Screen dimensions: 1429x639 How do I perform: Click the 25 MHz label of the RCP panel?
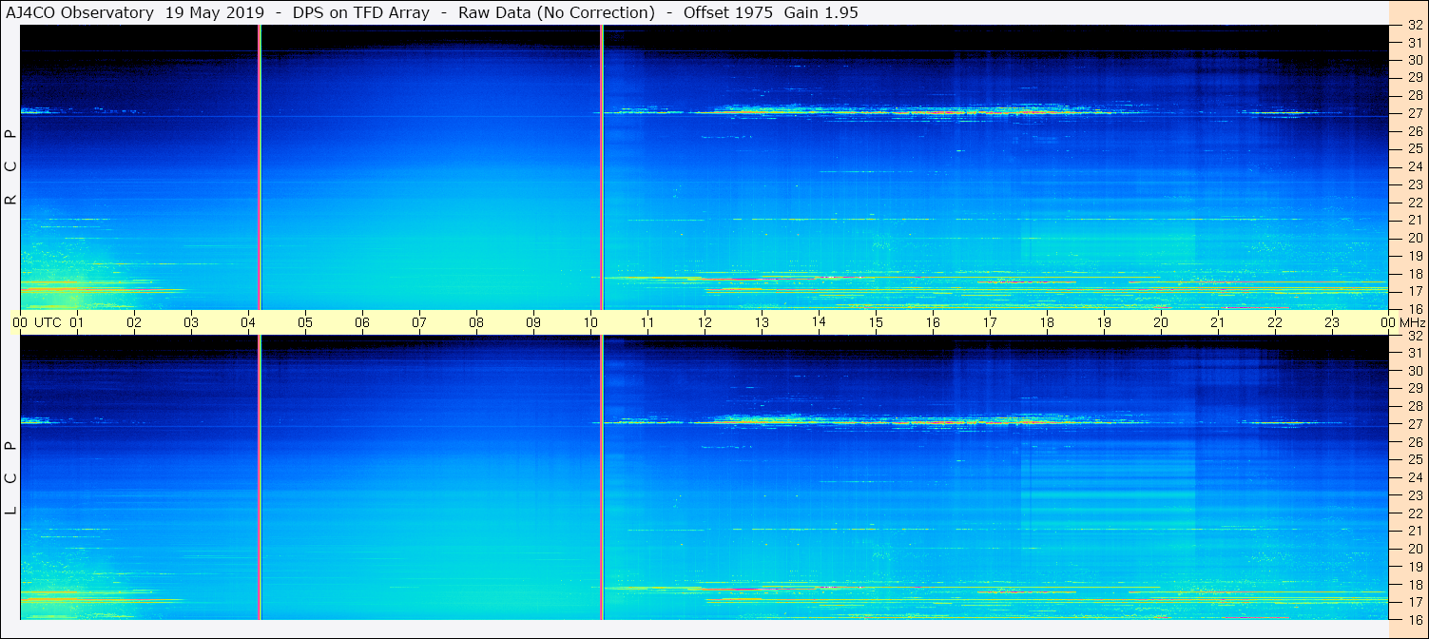(1415, 148)
